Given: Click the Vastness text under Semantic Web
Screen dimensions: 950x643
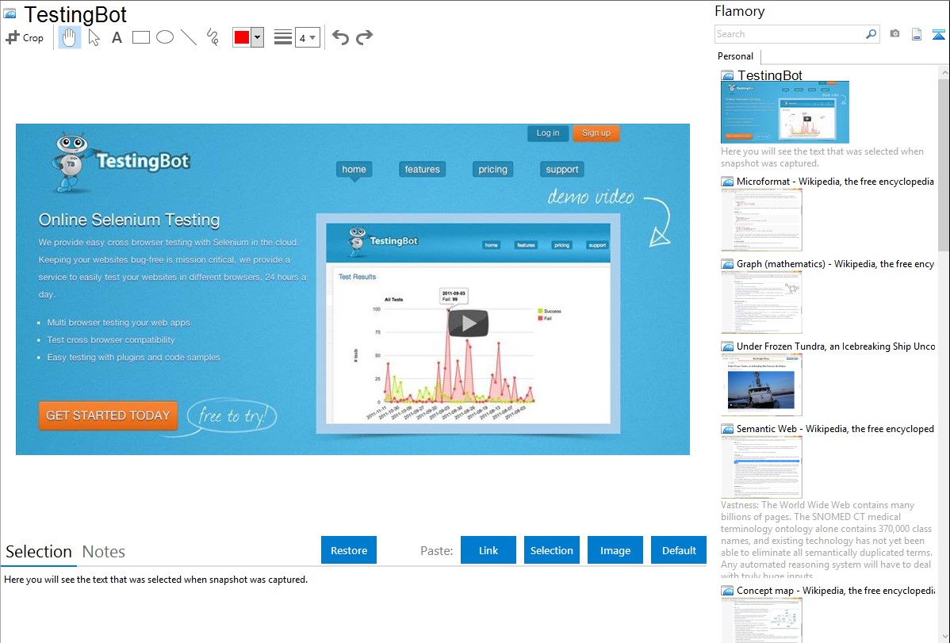Looking at the screenshot, I should (827, 540).
